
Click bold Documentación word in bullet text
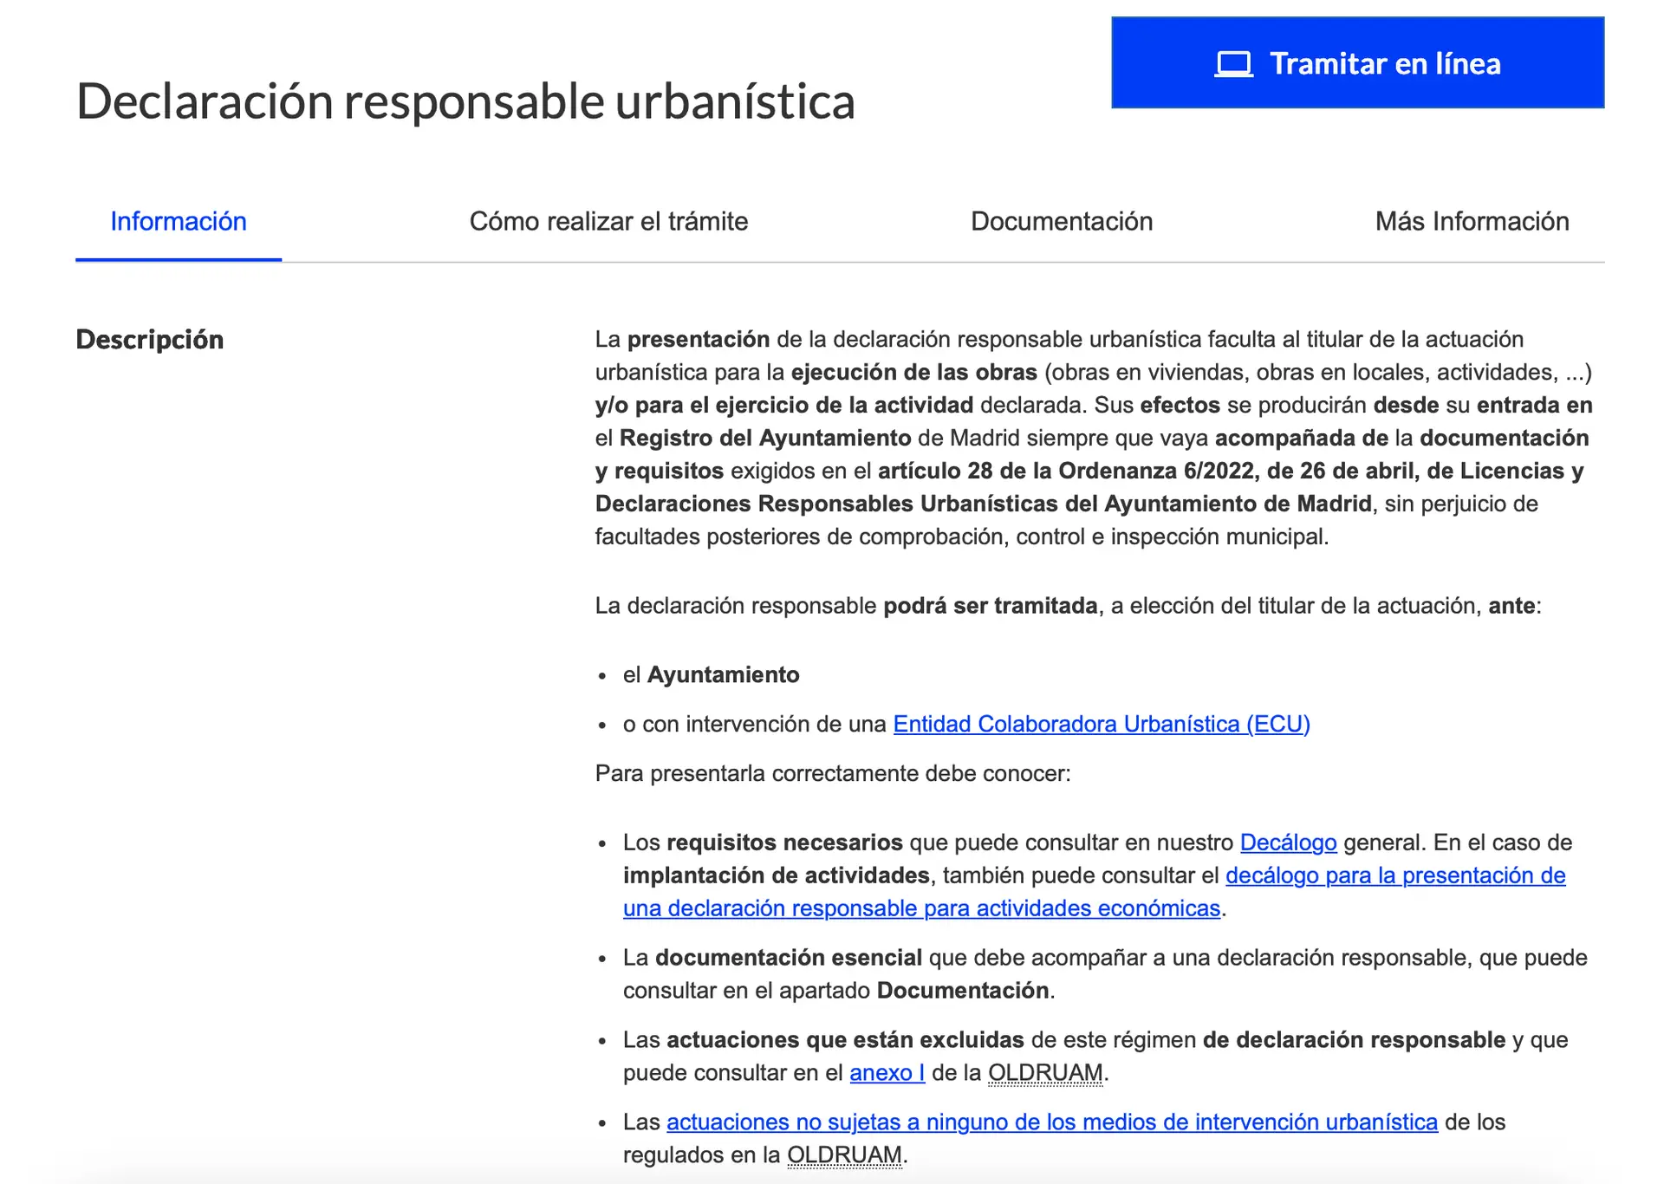[x=962, y=991]
